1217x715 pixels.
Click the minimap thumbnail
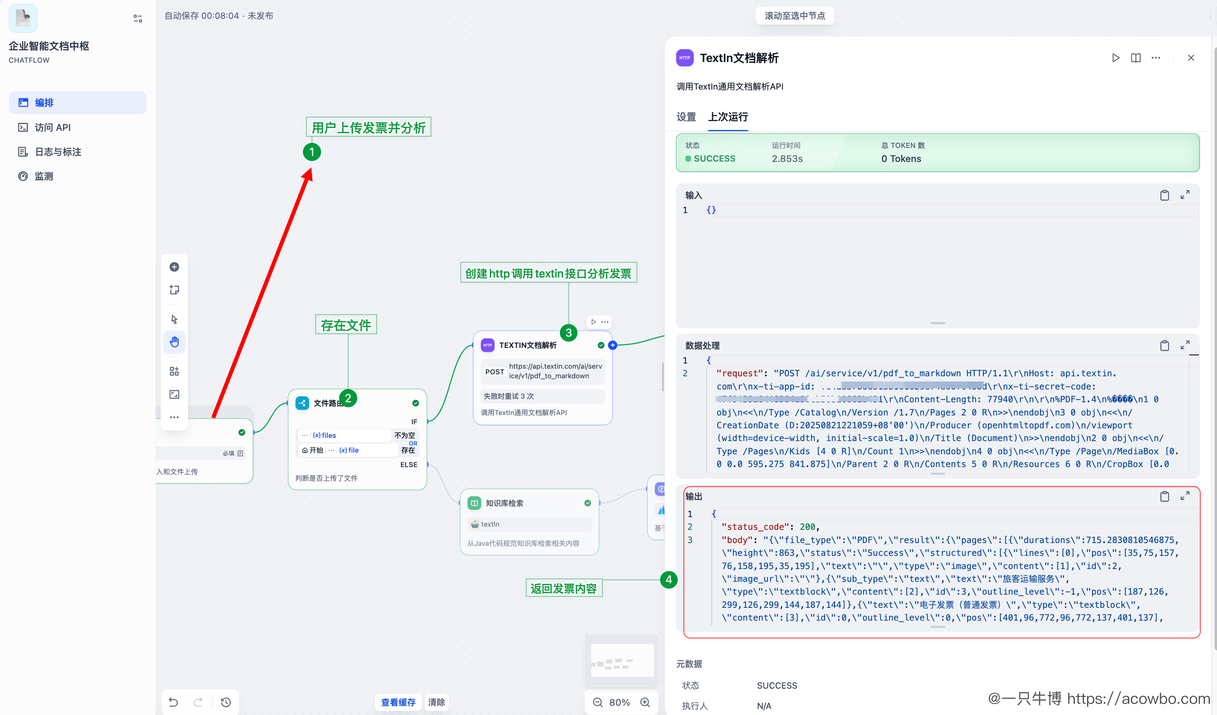tap(622, 661)
